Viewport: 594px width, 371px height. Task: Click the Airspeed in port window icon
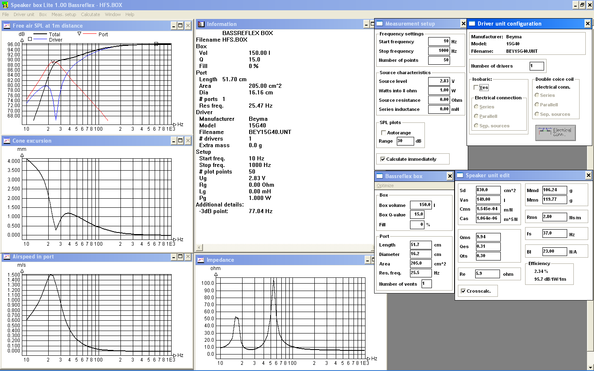pos(7,257)
